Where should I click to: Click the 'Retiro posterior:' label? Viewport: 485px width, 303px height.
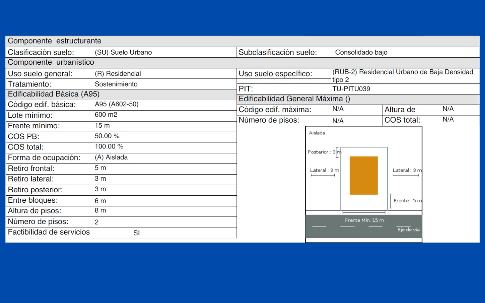pos(35,190)
